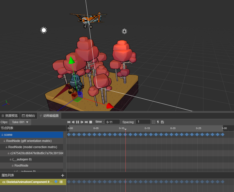
Task: Click the Spacing input field
Action: point(143,122)
